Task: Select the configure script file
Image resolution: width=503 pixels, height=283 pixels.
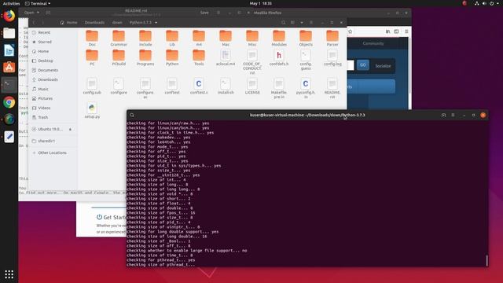Action: tap(119, 86)
